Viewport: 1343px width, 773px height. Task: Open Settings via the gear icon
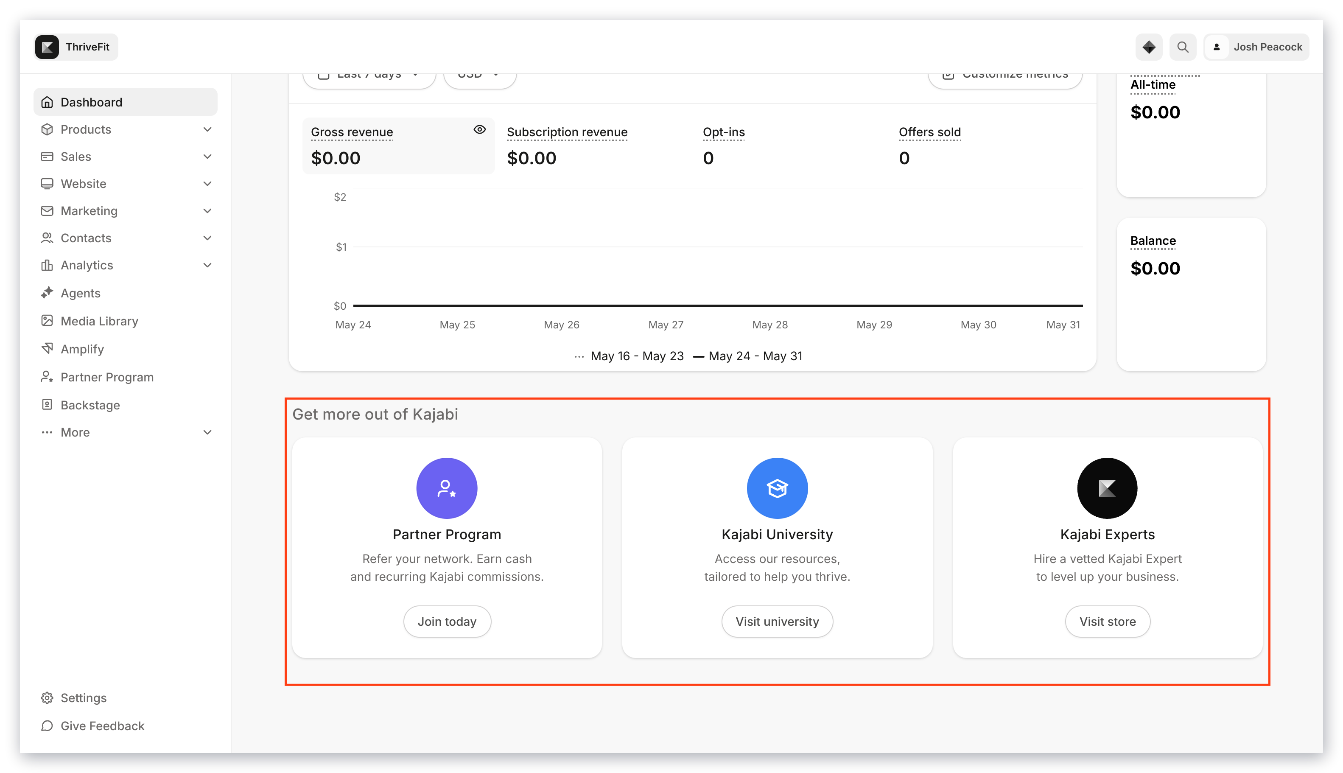[47, 697]
